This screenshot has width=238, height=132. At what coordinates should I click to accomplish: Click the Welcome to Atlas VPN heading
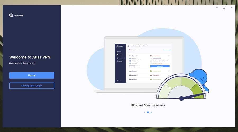point(30,57)
